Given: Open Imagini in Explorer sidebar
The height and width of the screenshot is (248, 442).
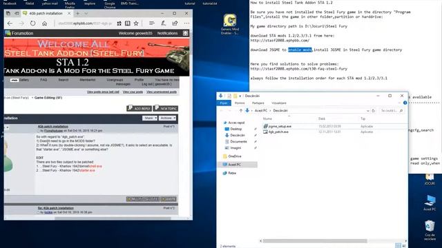Looking at the screenshot, I should 236,148.
